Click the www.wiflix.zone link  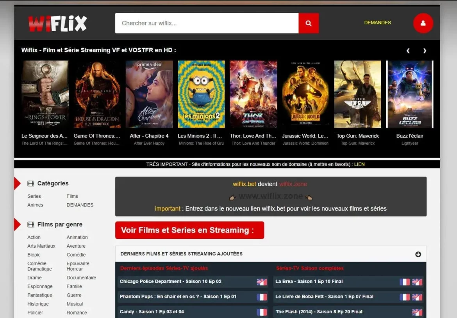271,196
